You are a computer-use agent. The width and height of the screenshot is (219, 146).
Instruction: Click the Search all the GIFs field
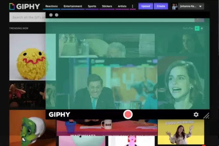point(27,17)
